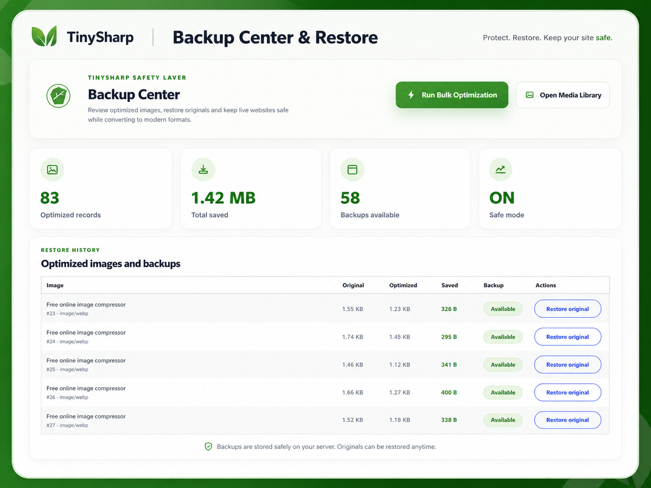651x488 pixels.
Task: Click the Backup Center & Restore title
Action: point(275,37)
